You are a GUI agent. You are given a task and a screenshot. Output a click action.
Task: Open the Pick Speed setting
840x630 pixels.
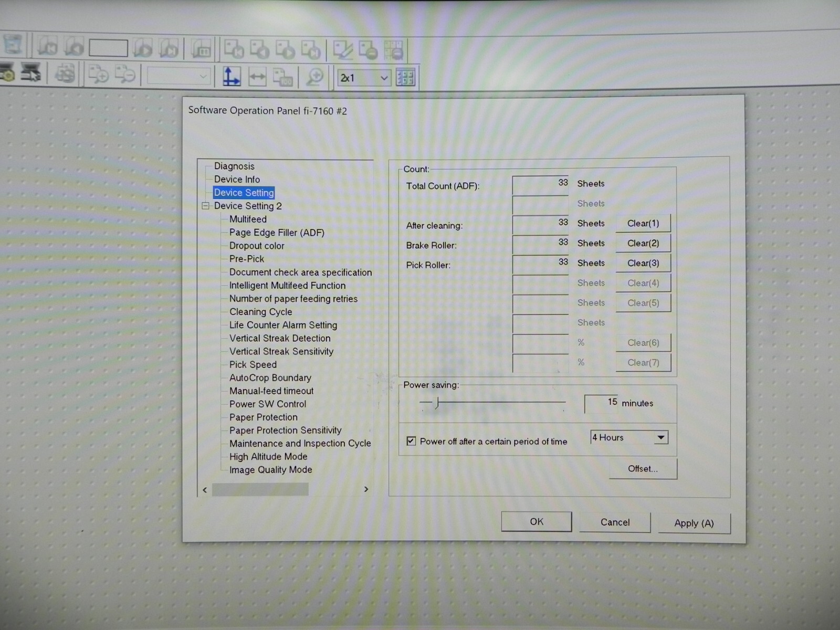pos(253,364)
